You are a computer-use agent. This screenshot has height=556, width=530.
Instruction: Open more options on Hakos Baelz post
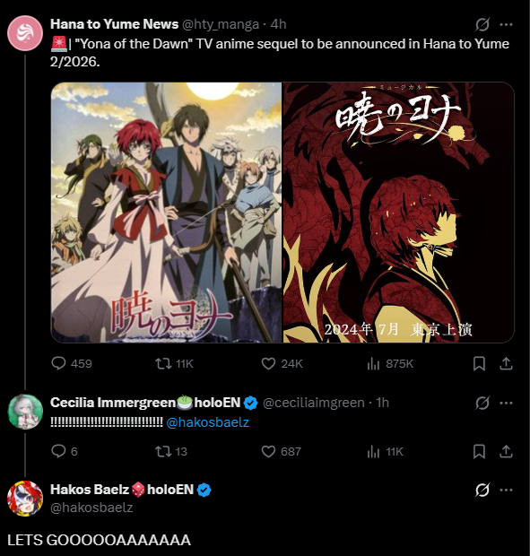point(506,490)
